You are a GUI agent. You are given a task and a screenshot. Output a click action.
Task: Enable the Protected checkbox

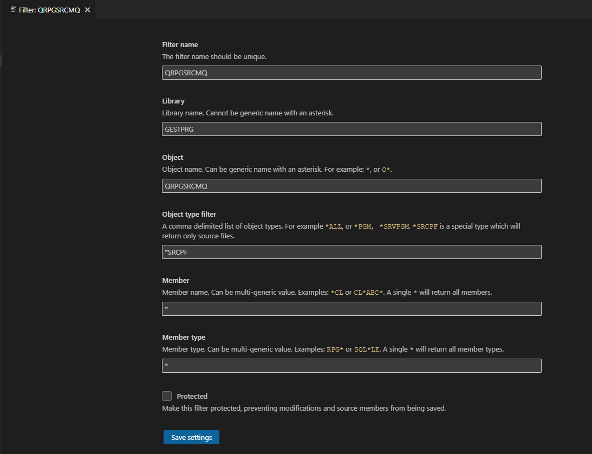167,395
